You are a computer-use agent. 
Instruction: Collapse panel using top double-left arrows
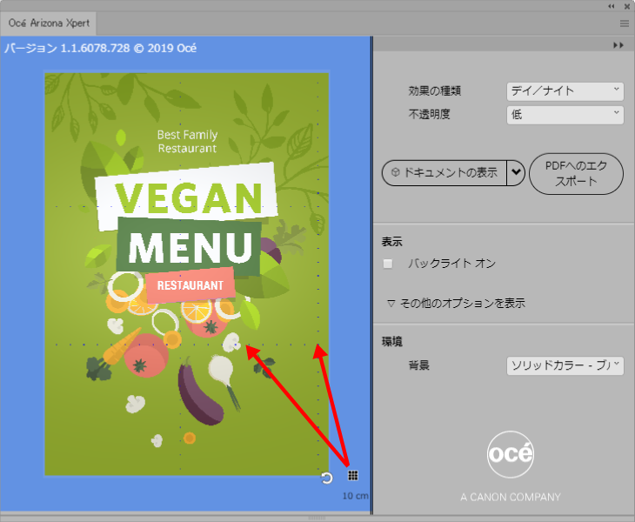[612, 6]
